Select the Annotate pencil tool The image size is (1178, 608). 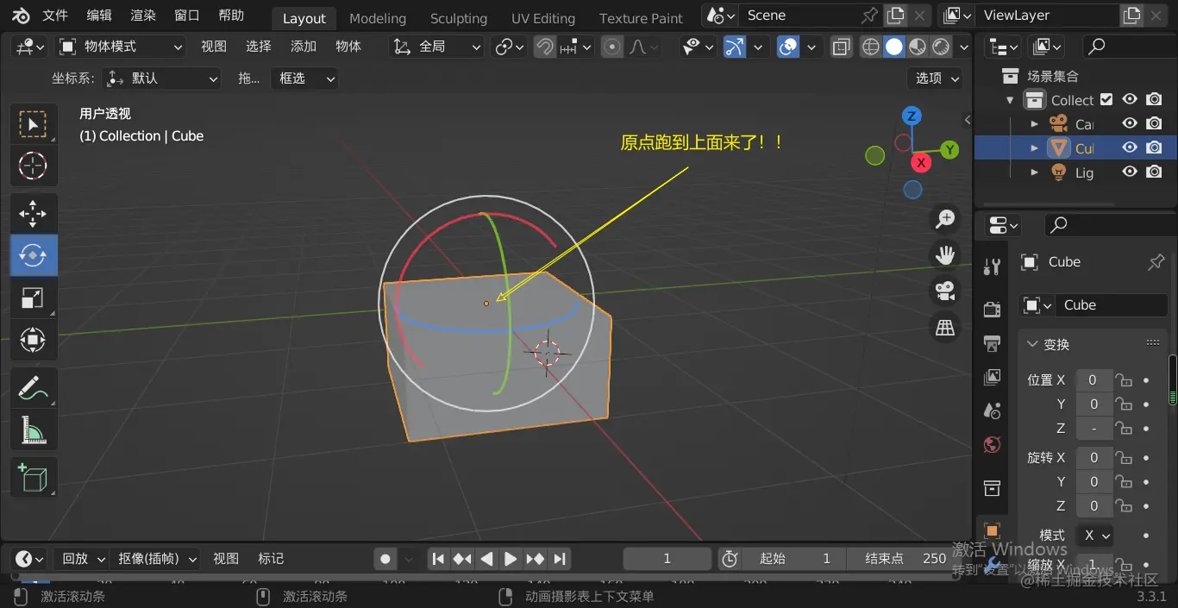pos(33,388)
